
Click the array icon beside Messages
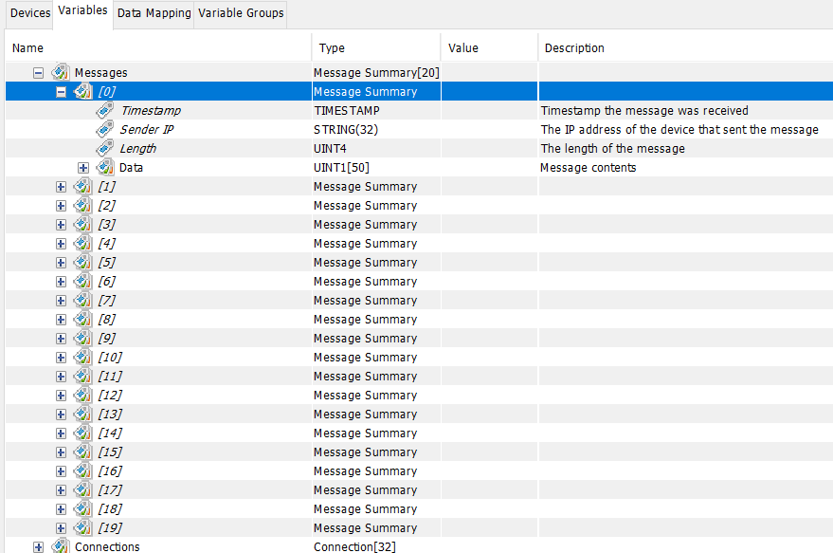coord(59,72)
